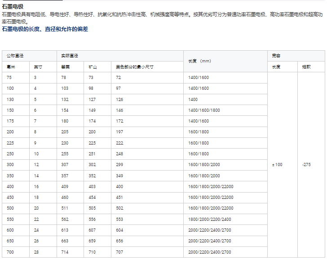Click the 石墨电极 title heading
327x259 pixels.
pos(13,7)
